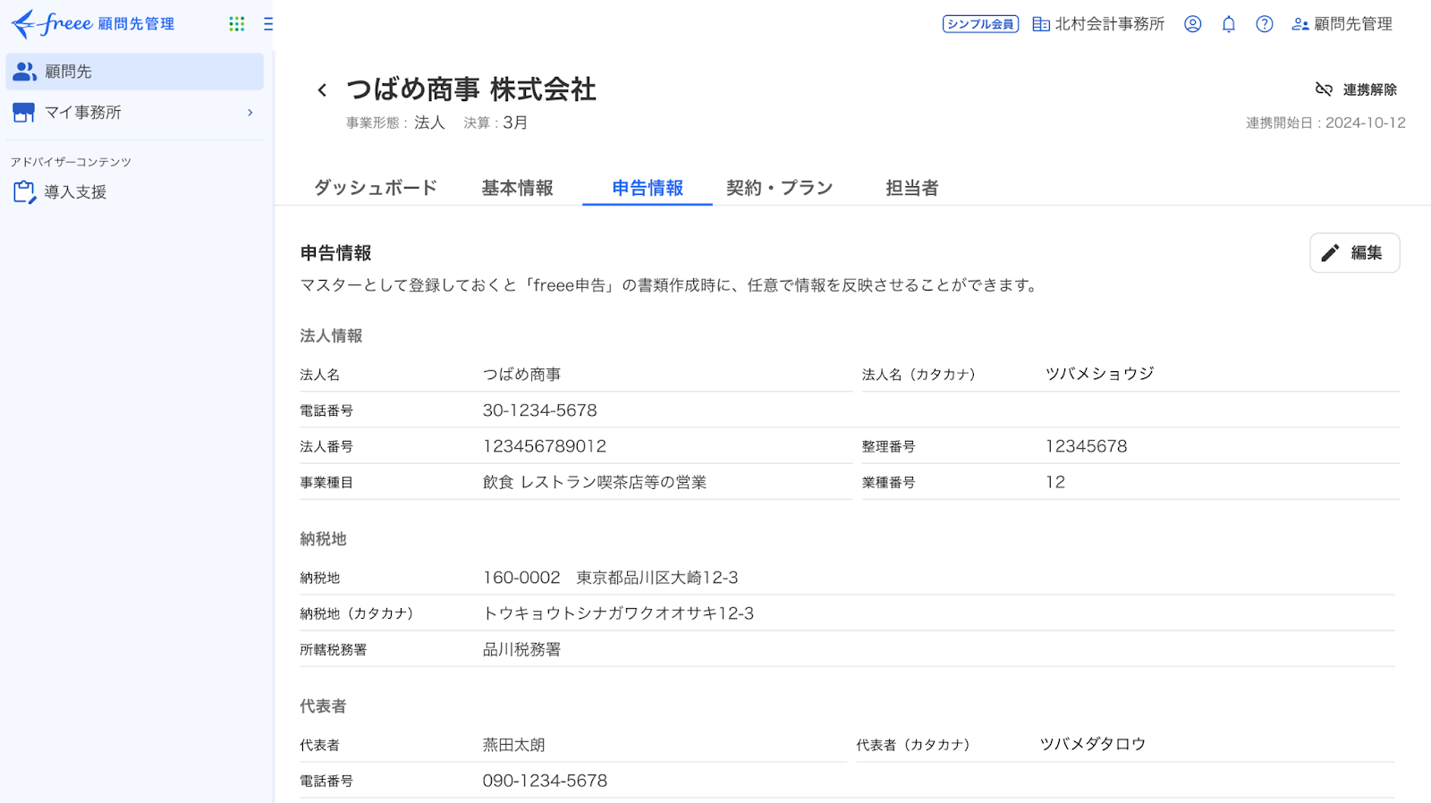
Task: Click the マイ事務所 store icon
Action: pos(24,113)
